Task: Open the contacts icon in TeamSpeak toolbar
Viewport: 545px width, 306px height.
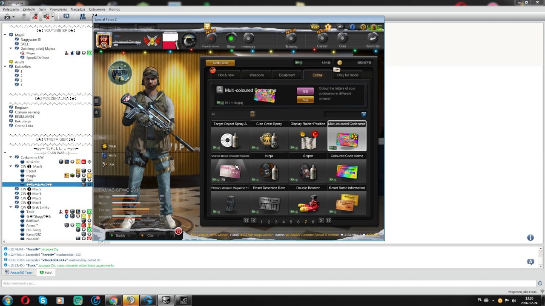Action: click(83, 17)
